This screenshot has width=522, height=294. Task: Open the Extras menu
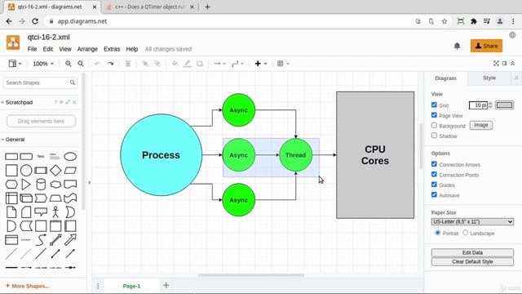[x=112, y=49]
